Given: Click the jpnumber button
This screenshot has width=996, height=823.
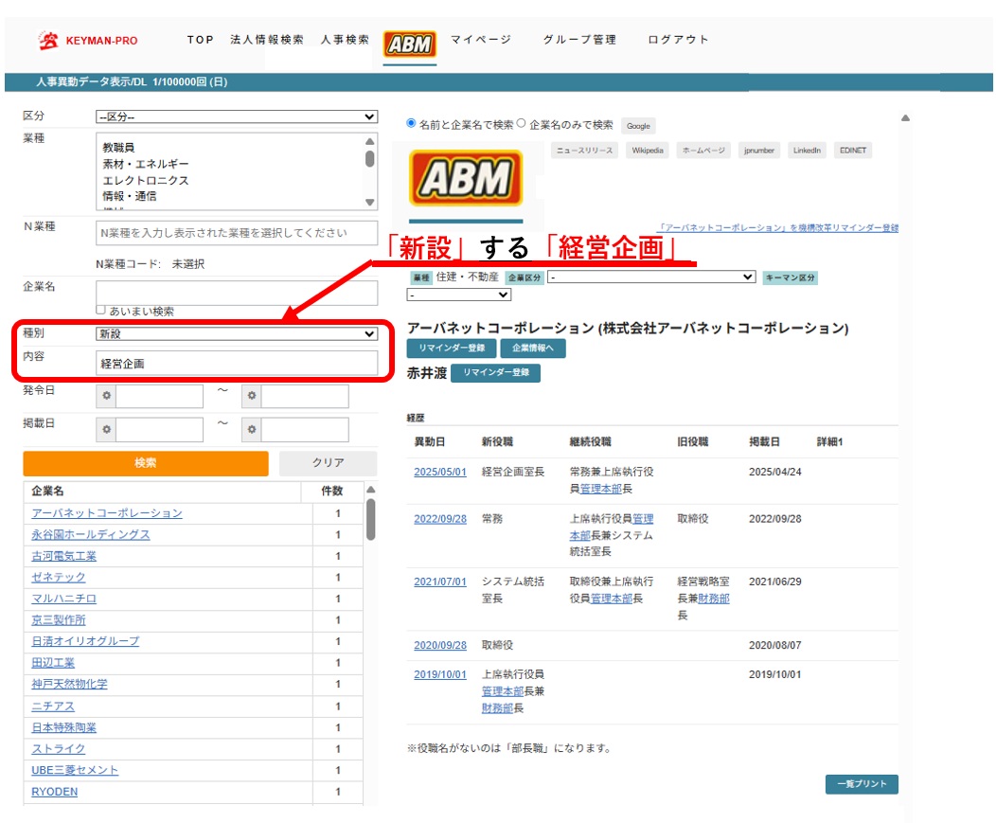Looking at the screenshot, I should click(x=759, y=151).
